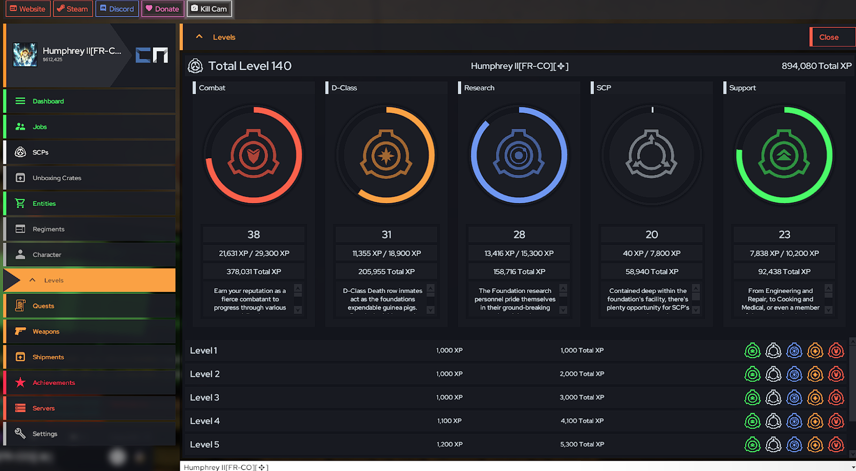Screen dimensions: 856x471
Task: Click the Weapons gun icon in the sidebar
Action: point(20,331)
